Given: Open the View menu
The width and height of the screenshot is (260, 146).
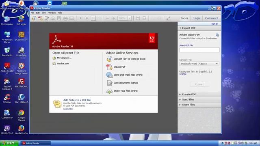Looking at the screenshot, I should (x=44, y=13).
